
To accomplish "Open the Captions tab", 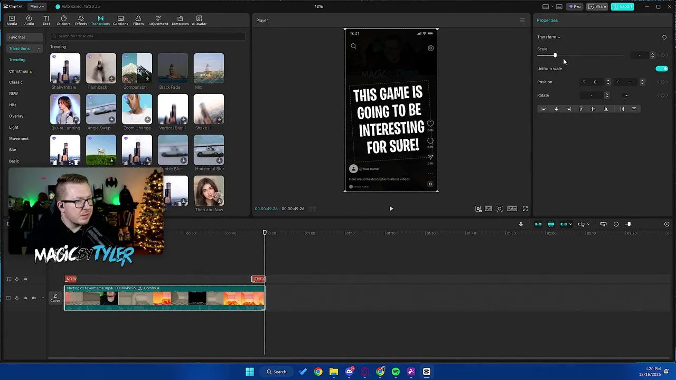I will [120, 21].
